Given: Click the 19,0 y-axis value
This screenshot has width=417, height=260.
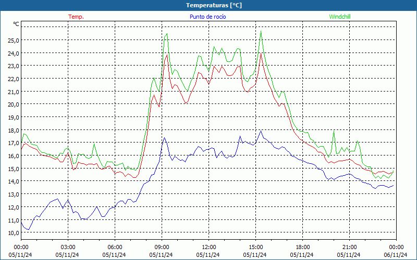Looking at the screenshot, I should click(14, 118).
